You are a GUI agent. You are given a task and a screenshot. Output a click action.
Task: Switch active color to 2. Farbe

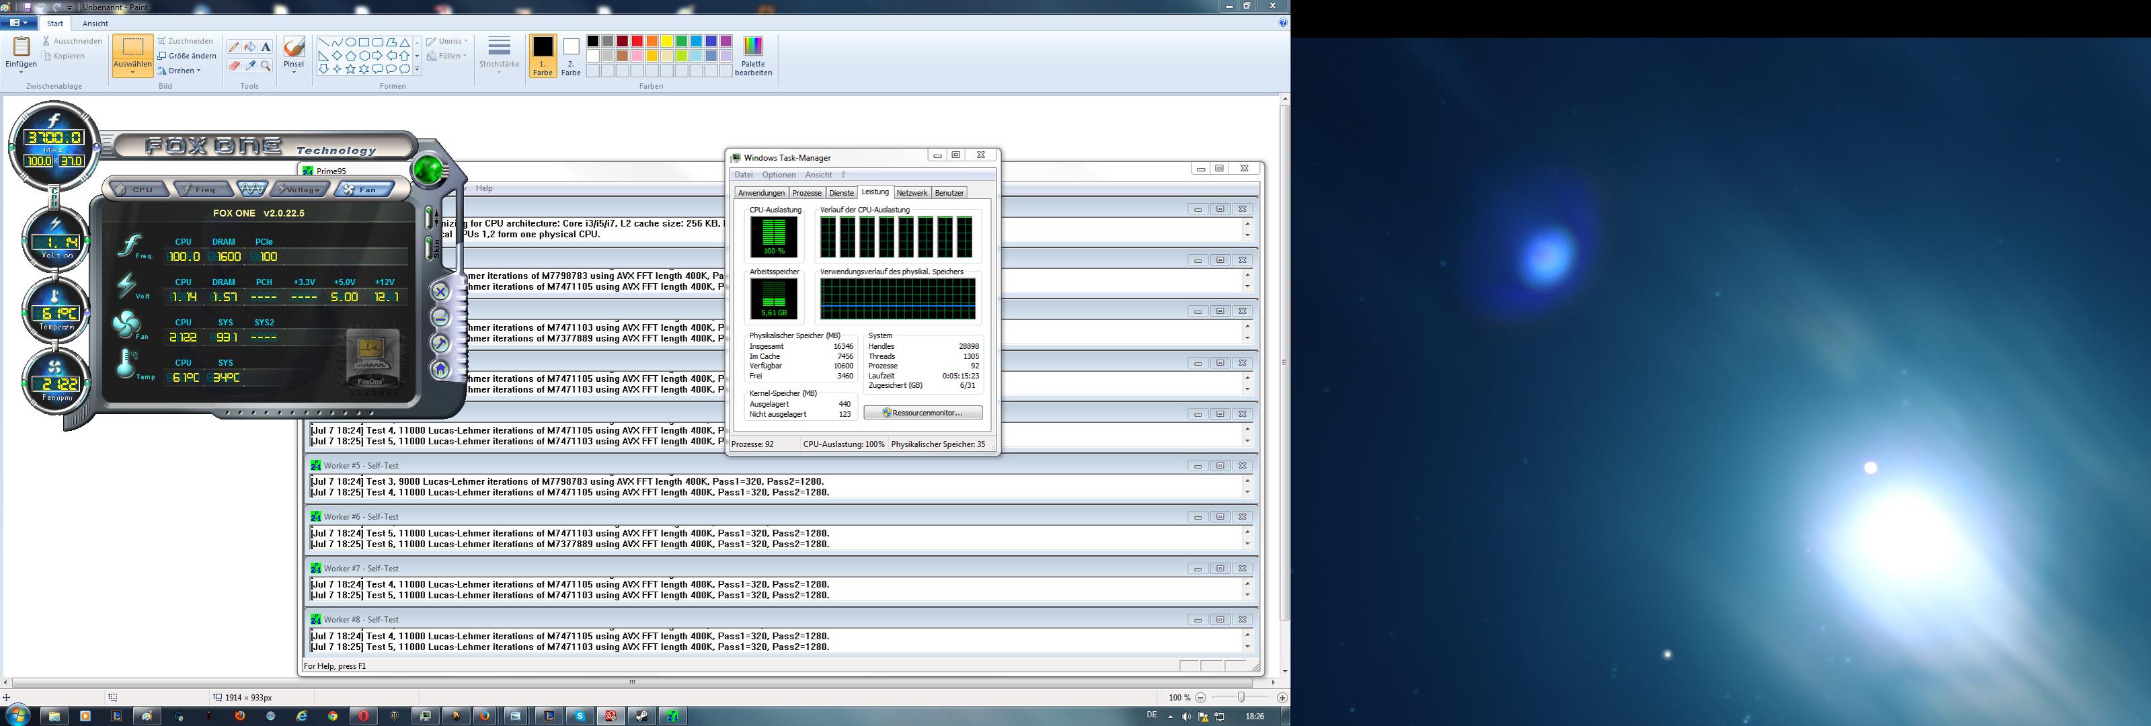click(571, 55)
